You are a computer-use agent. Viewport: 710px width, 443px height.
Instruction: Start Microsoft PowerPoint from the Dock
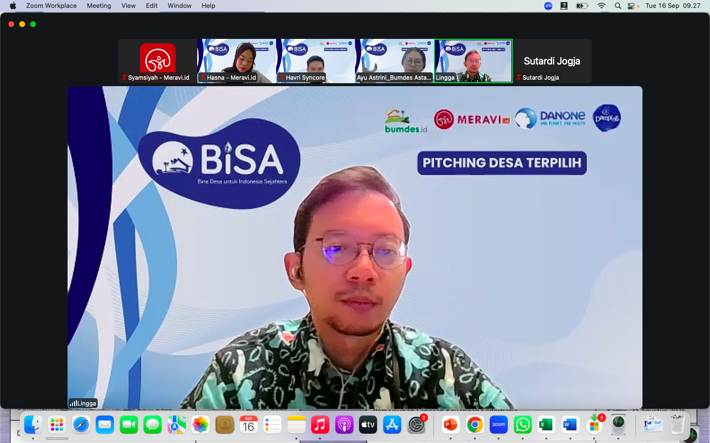coord(450,424)
